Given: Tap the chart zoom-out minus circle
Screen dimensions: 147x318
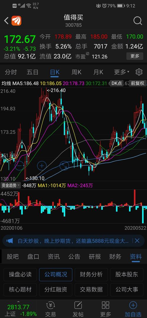Looking at the screenshot, I should (x=19, y=166).
